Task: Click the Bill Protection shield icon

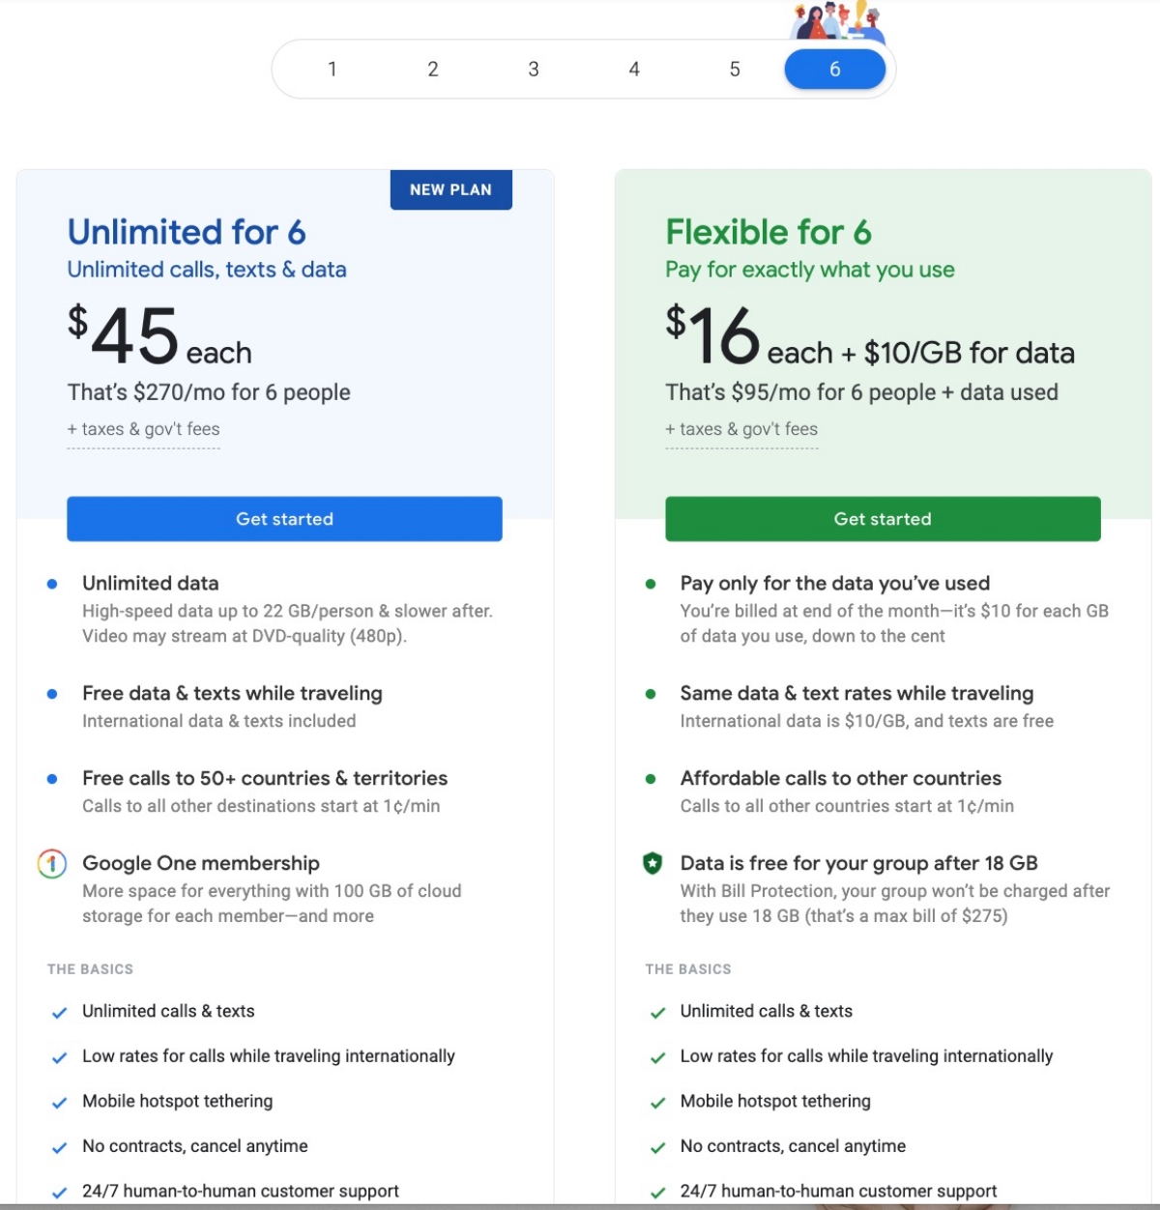Action: [652, 863]
